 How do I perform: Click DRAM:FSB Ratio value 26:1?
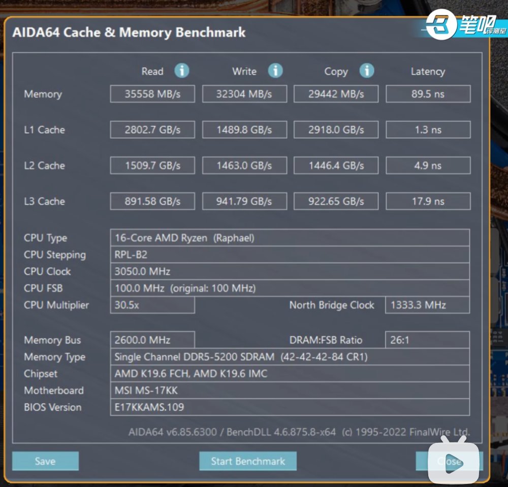click(x=428, y=340)
